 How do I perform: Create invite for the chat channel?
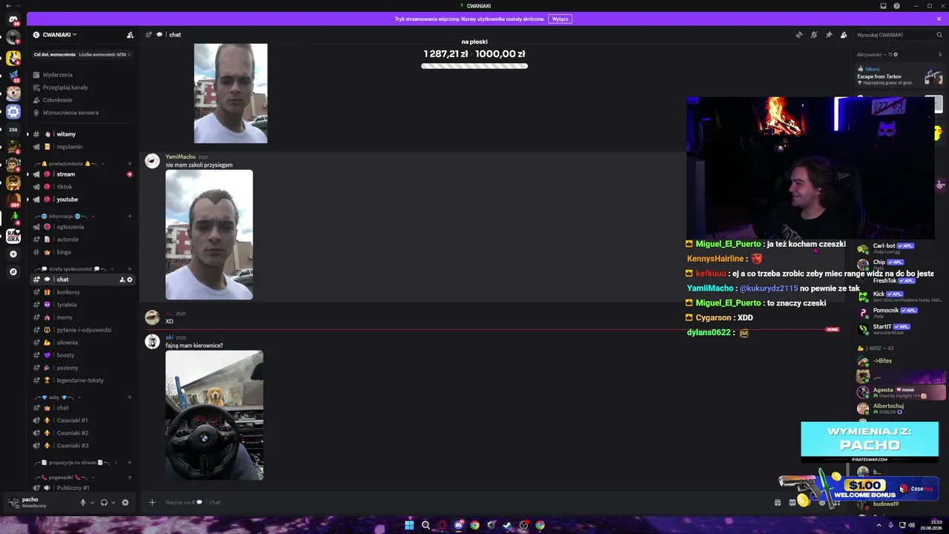tap(122, 280)
